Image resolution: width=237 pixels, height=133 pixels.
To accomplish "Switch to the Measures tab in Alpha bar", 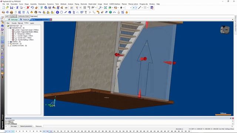I will [39, 126].
